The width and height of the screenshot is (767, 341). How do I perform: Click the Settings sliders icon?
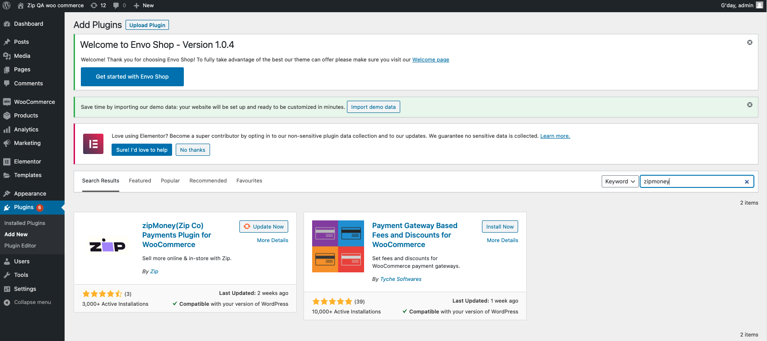point(7,289)
